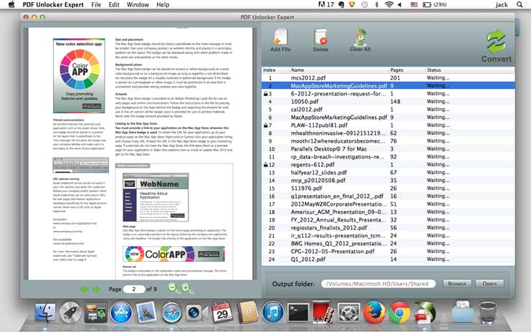Go to previous page with left green arrow
The image size is (531, 332).
pyautogui.click(x=84, y=289)
